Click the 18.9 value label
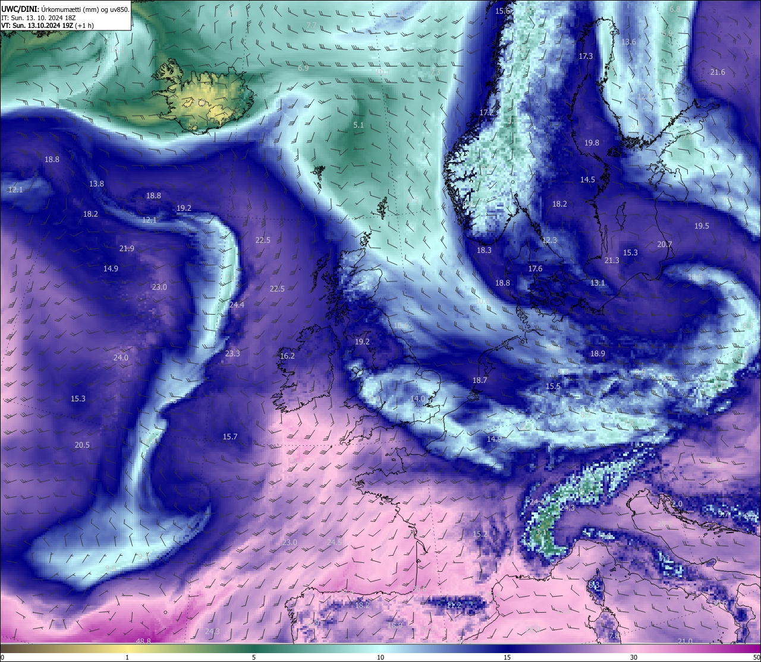 (x=598, y=354)
